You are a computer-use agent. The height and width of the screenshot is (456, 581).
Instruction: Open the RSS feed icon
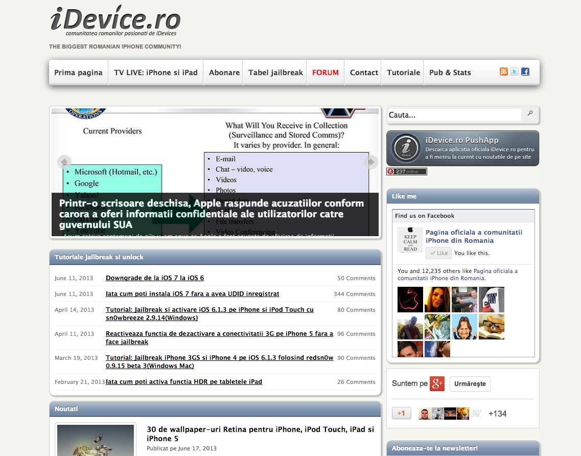503,72
